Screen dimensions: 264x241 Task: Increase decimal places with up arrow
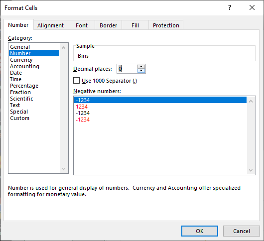tap(141, 67)
